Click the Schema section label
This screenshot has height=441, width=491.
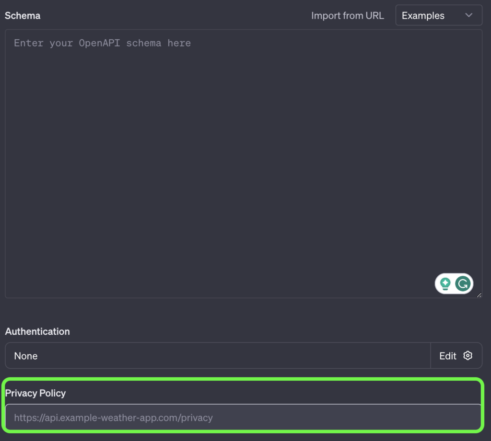pyautogui.click(x=23, y=15)
